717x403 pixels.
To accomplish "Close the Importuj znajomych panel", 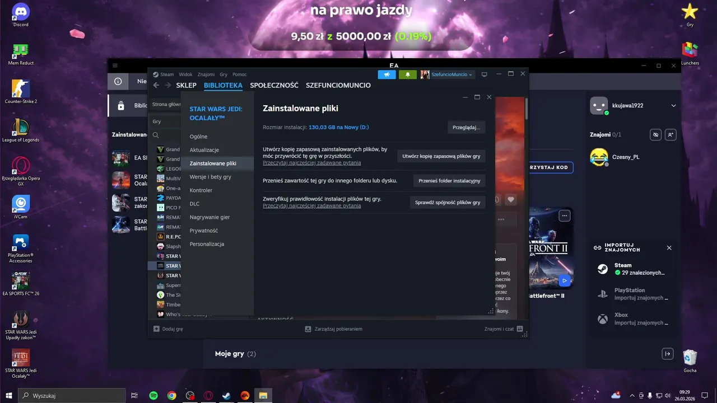I will point(669,247).
